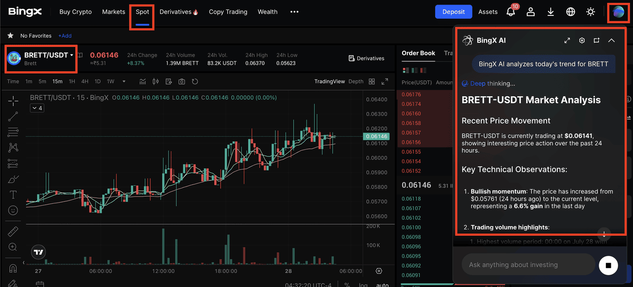Open the Buy Crypto menu
Viewport: 633px width, 287px height.
pyautogui.click(x=75, y=12)
